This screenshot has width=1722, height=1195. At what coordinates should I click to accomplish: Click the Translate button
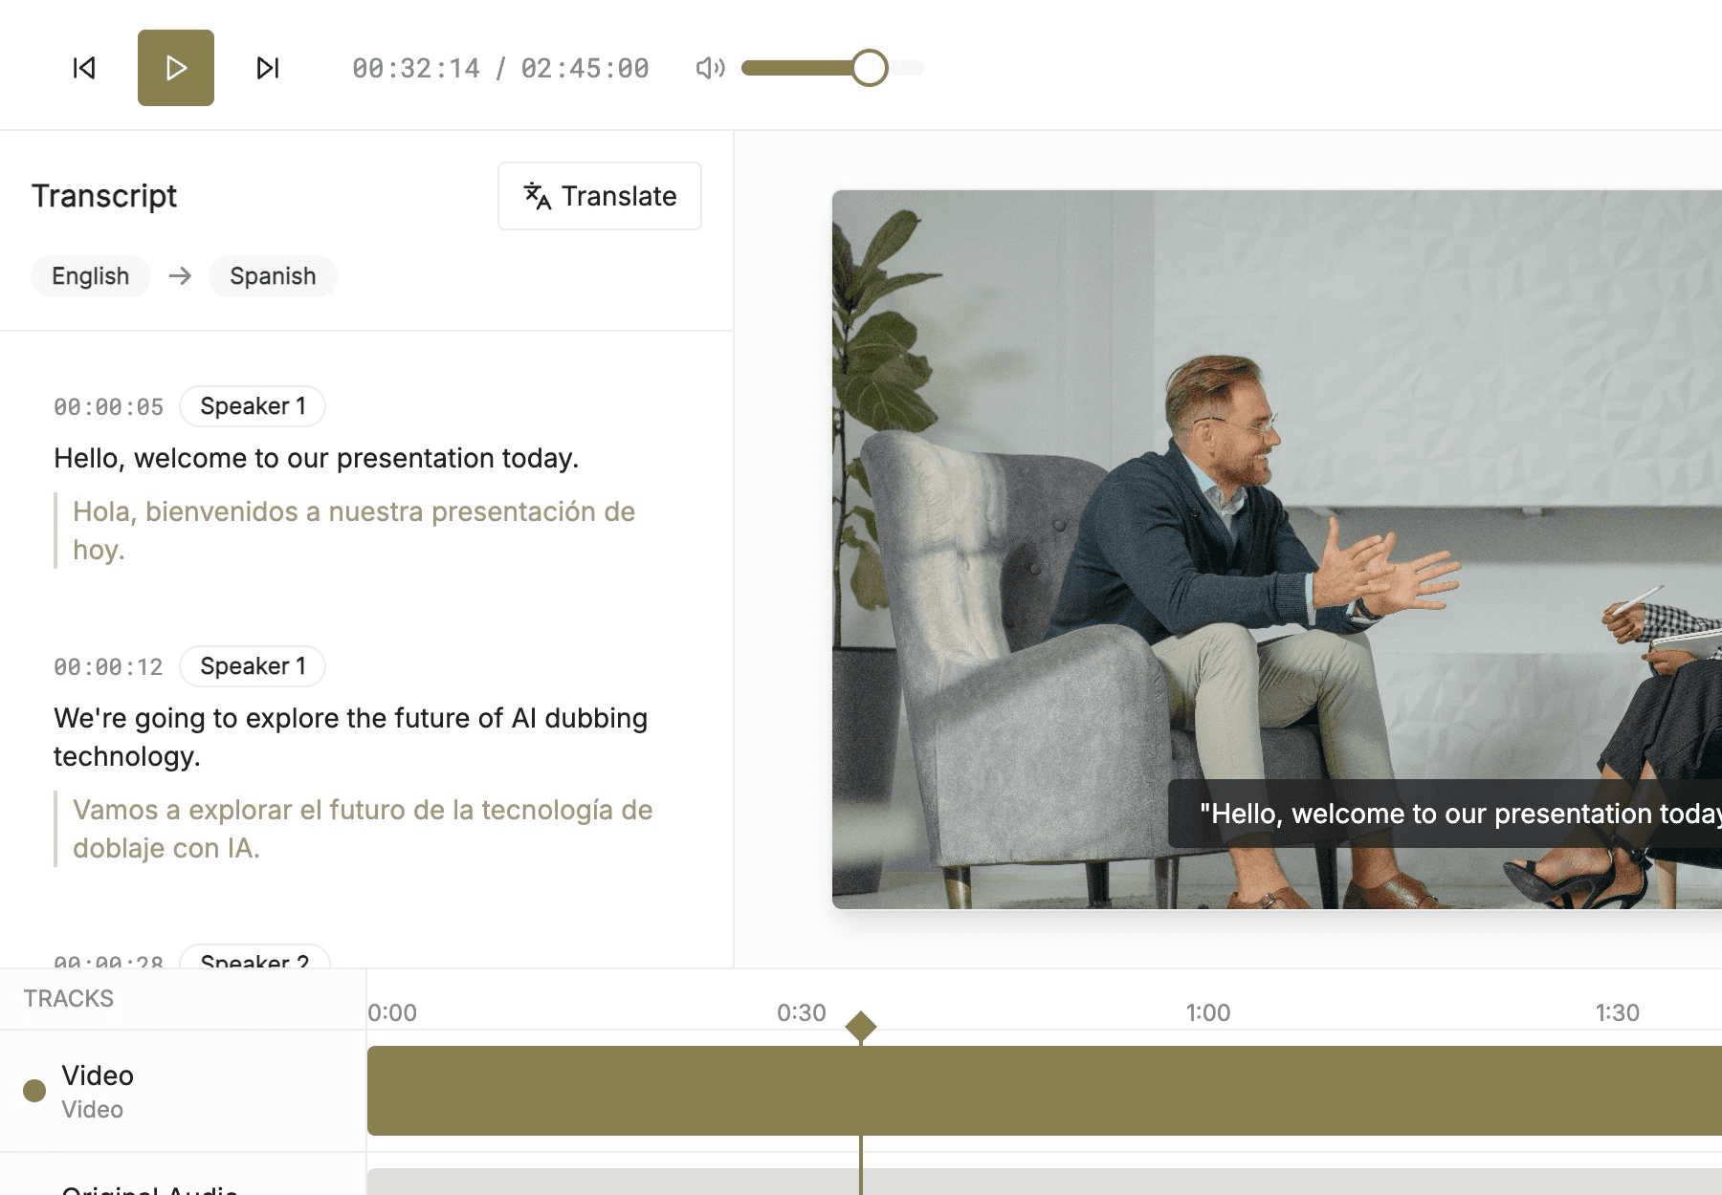click(600, 196)
